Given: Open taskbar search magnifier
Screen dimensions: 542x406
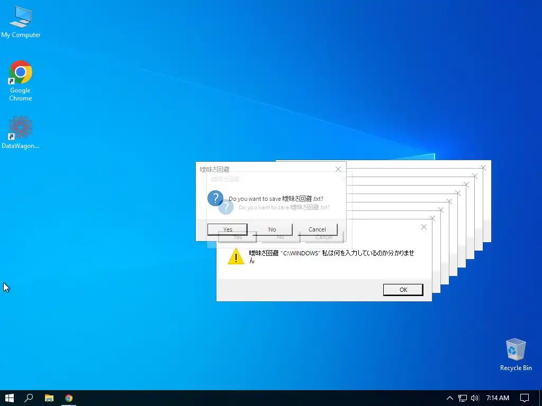Looking at the screenshot, I should (x=29, y=398).
